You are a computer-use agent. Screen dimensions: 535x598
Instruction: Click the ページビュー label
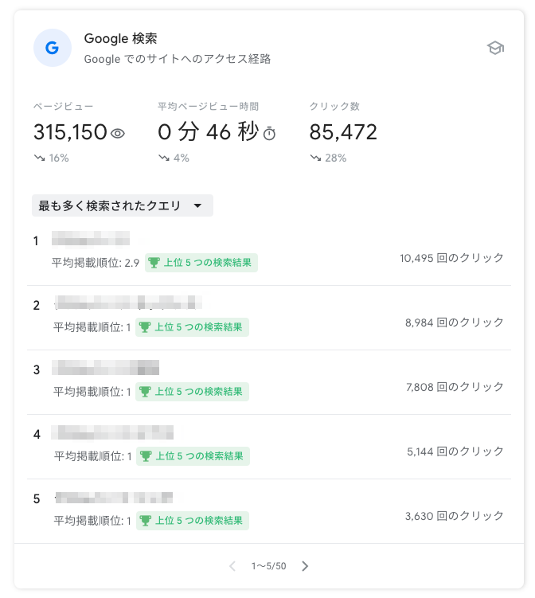[x=64, y=107]
